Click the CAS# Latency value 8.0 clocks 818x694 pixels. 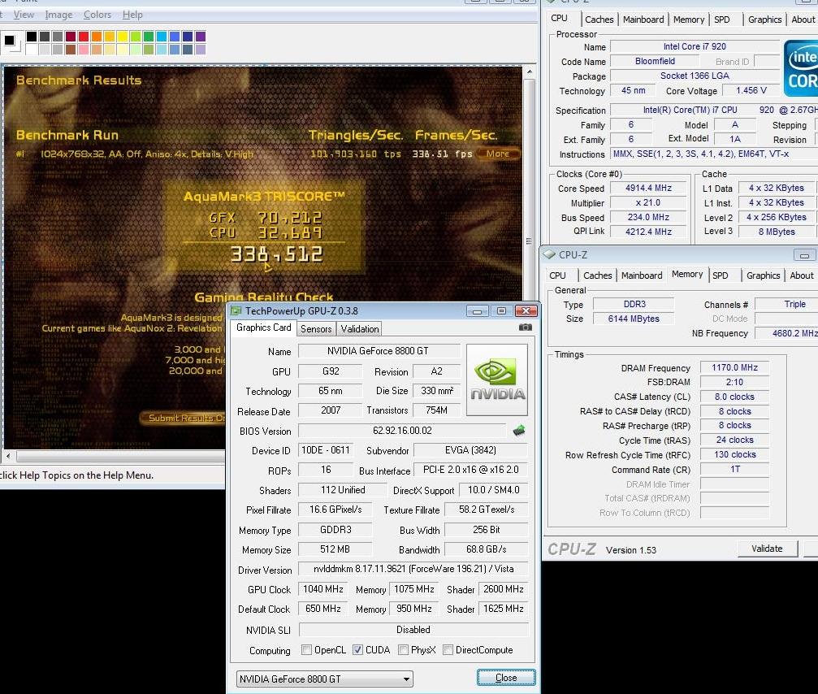(x=734, y=397)
